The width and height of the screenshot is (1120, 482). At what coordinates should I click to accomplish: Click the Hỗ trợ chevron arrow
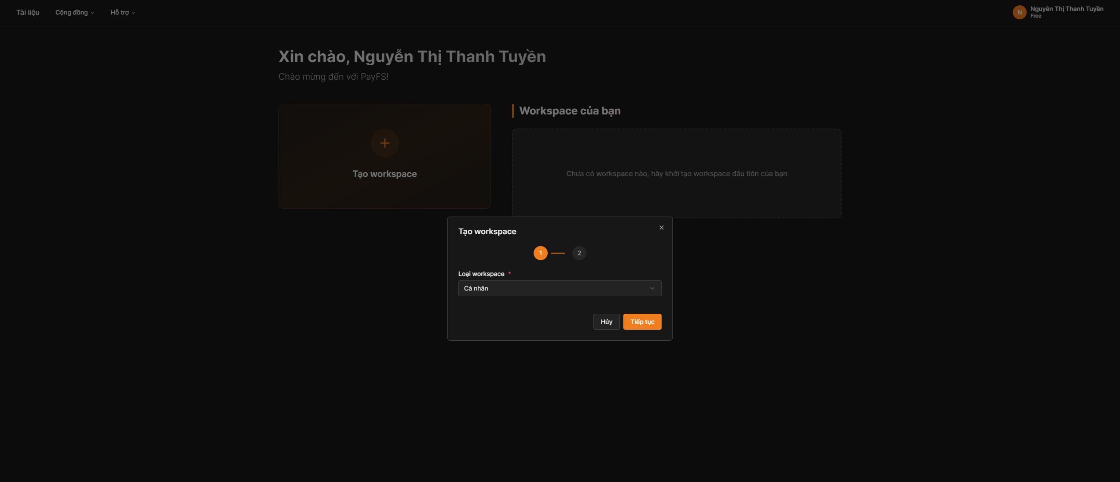133,13
